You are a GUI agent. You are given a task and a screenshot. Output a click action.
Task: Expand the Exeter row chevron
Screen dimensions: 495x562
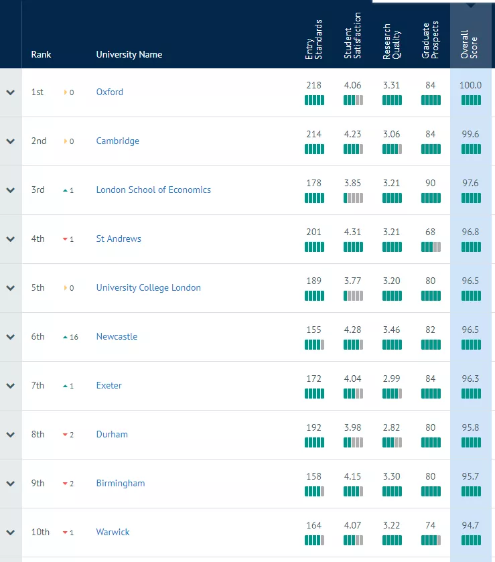tap(11, 386)
